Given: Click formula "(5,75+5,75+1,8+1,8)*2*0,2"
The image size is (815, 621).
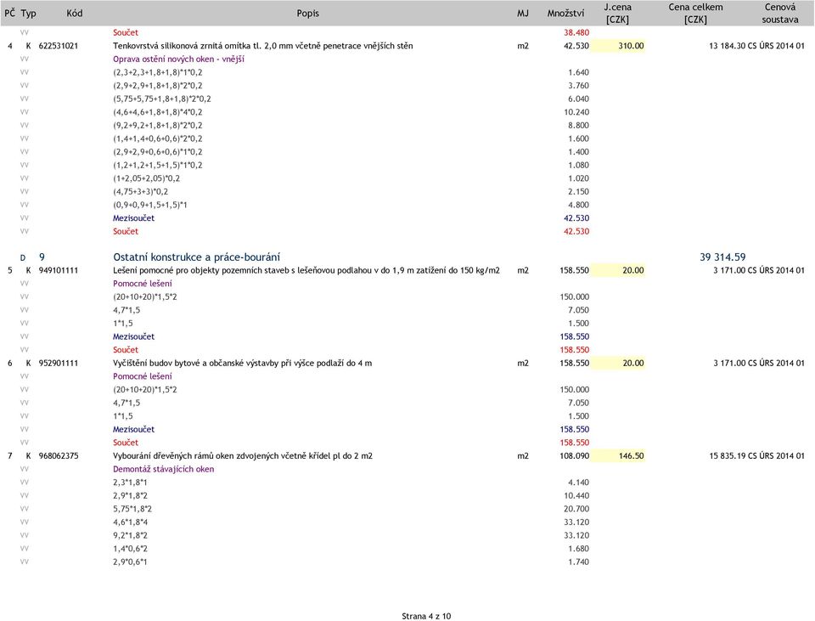Looking at the screenshot, I should (x=161, y=99).
